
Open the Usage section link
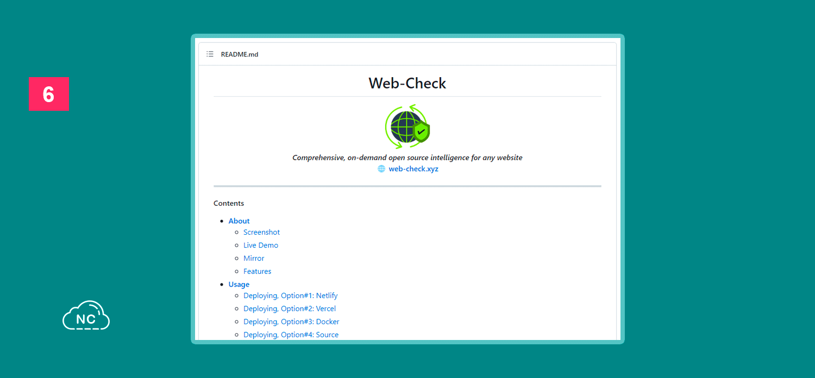tap(239, 285)
